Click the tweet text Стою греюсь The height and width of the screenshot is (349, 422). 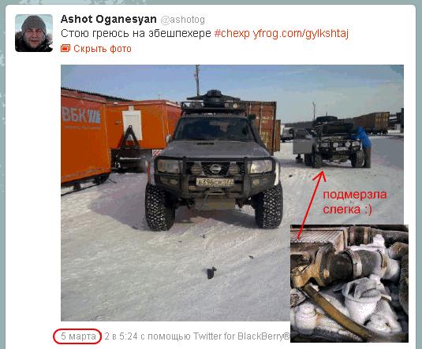click(x=95, y=34)
